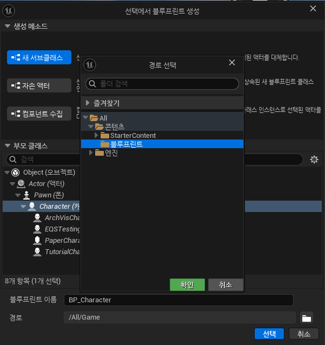This screenshot has width=325, height=345.
Task: Select the 콘텐츠 folder in tree
Action: pos(115,127)
